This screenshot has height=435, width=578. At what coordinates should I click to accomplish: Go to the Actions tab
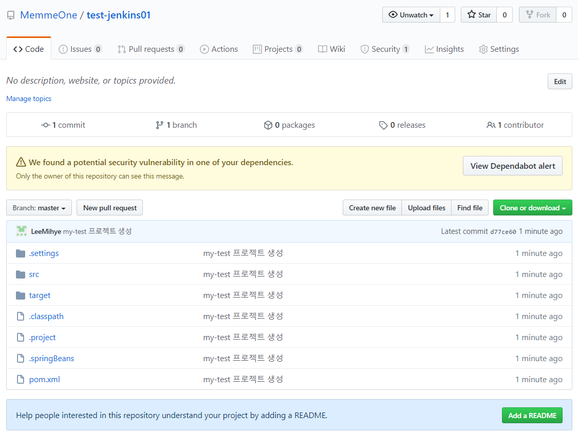click(x=219, y=49)
